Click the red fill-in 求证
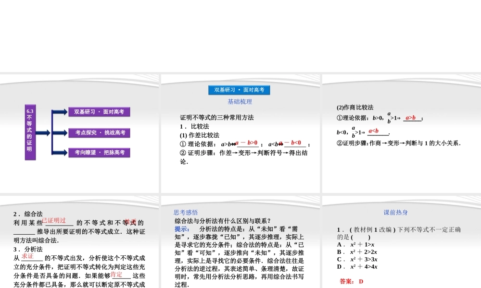481x288 pixels. click(27, 256)
